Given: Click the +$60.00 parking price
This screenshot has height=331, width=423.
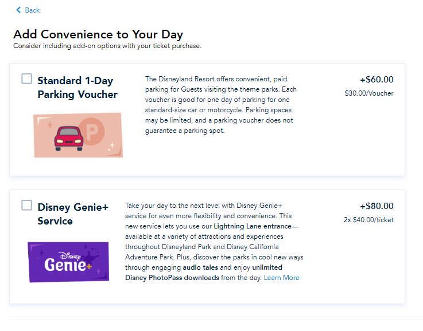Looking at the screenshot, I should [x=377, y=80].
